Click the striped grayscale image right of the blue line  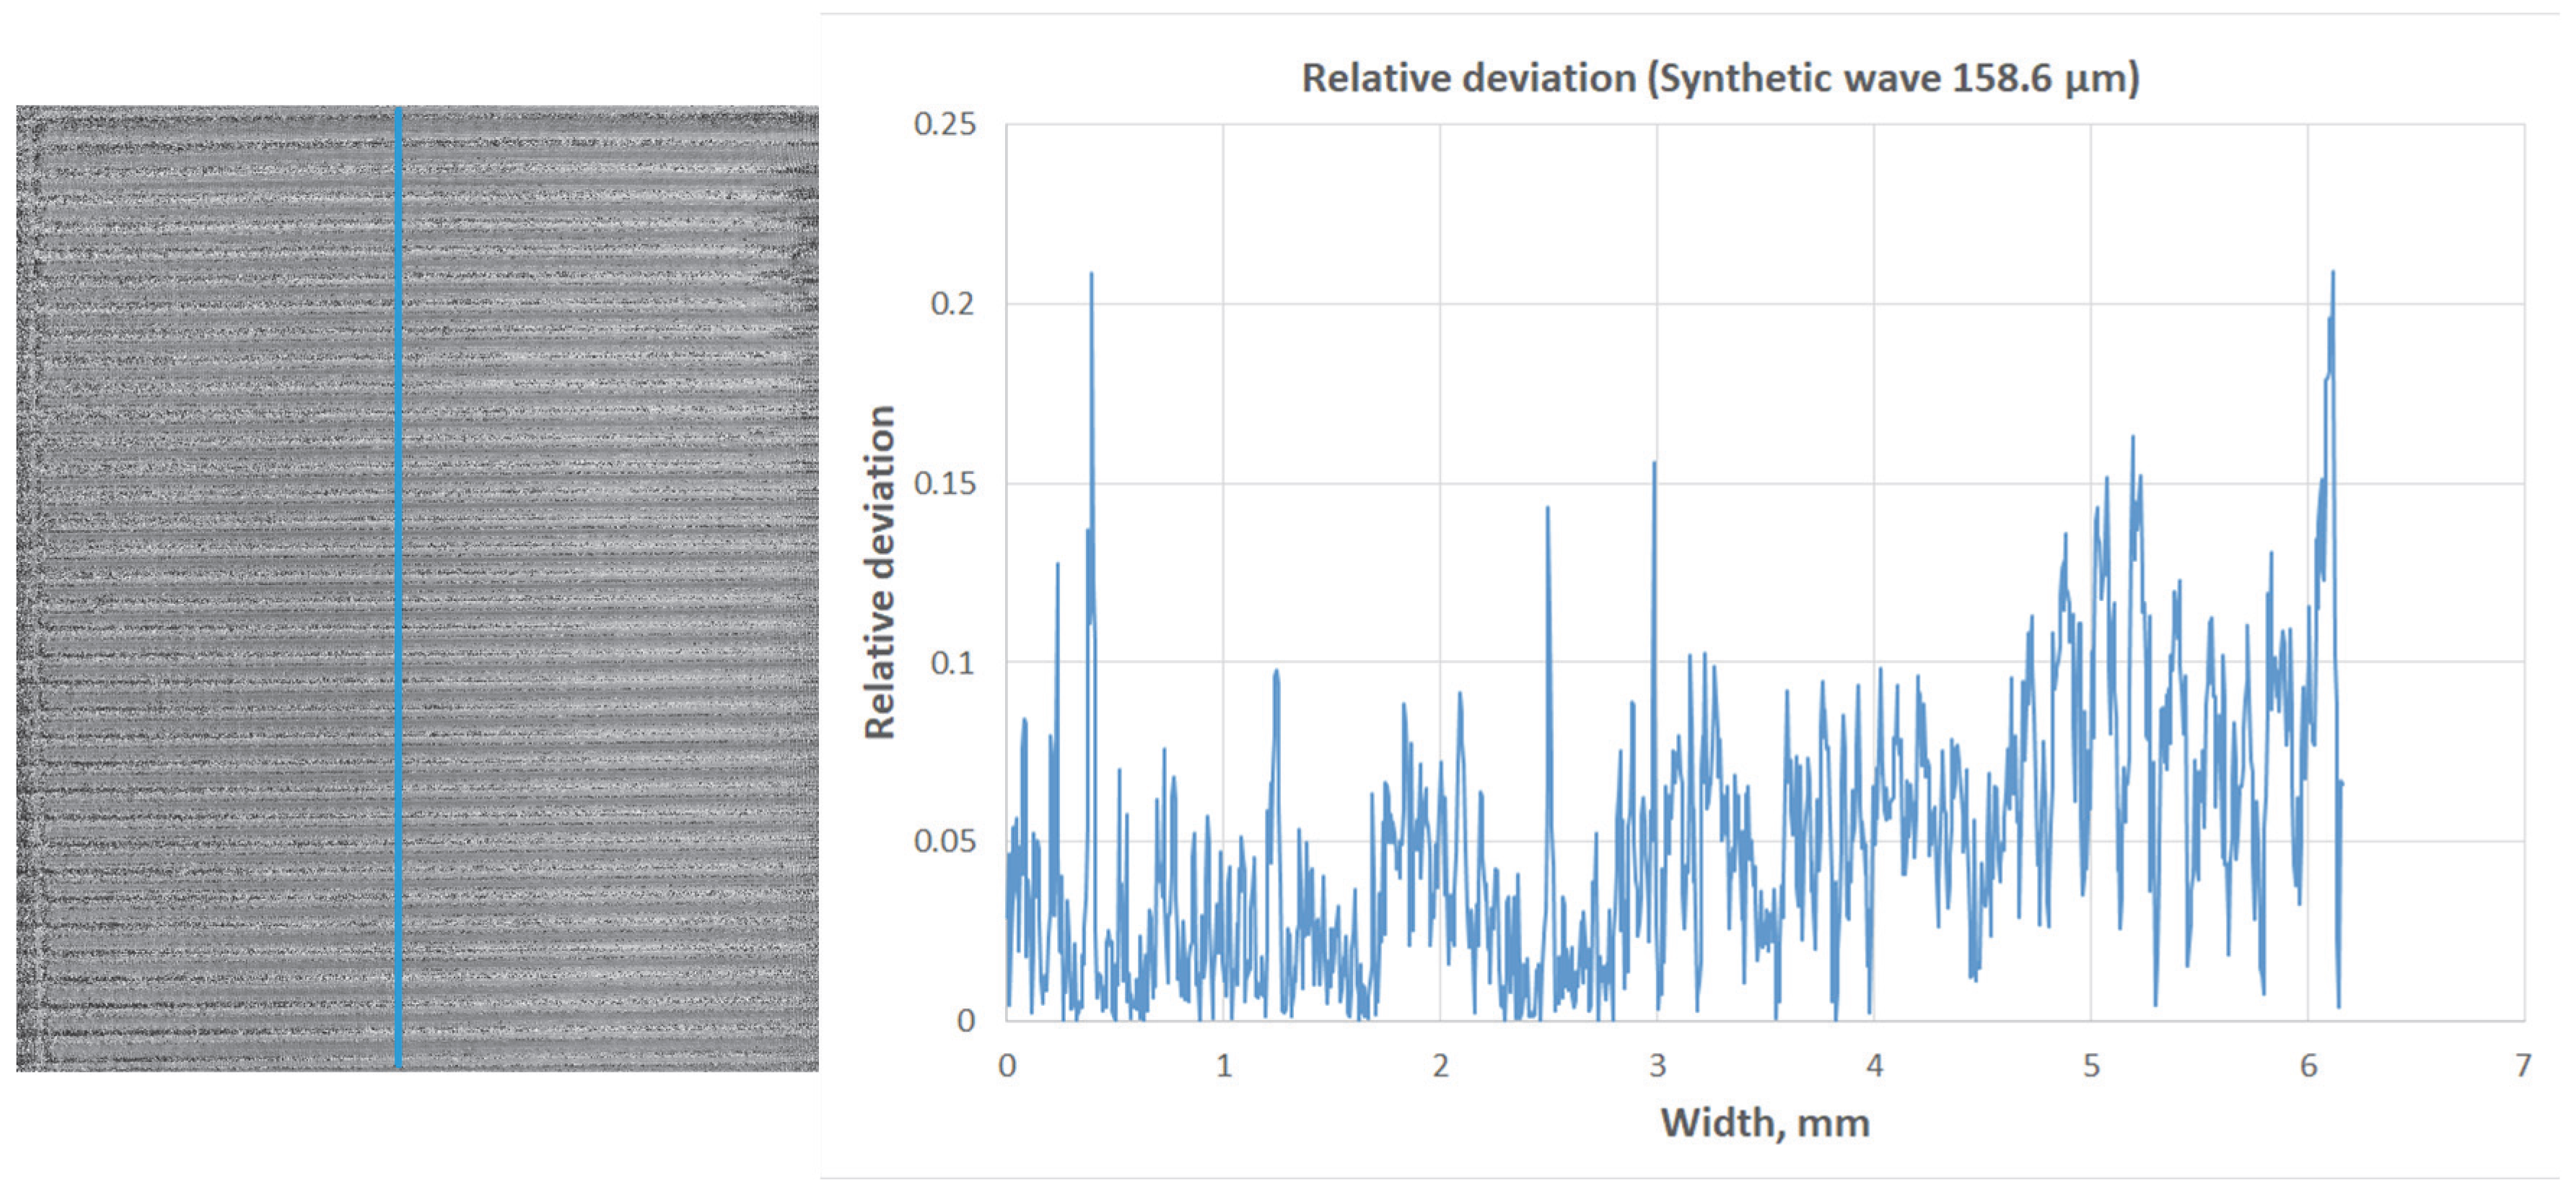(x=610, y=588)
